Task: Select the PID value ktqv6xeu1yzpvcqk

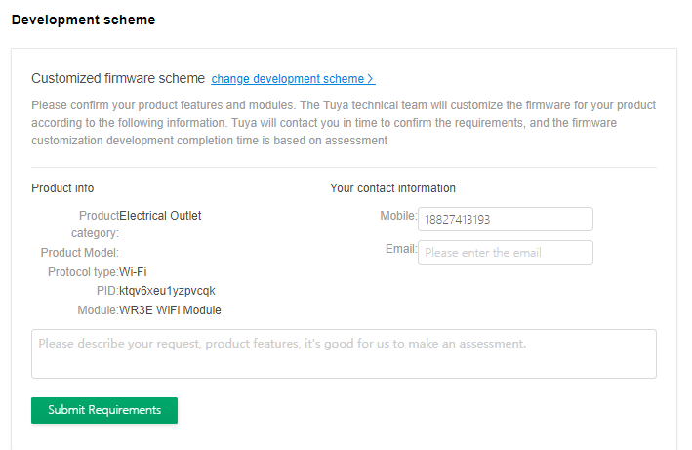Action: tap(167, 291)
